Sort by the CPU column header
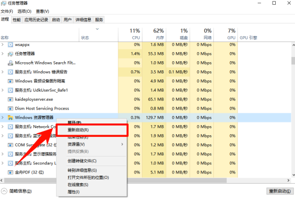 coord(130,35)
